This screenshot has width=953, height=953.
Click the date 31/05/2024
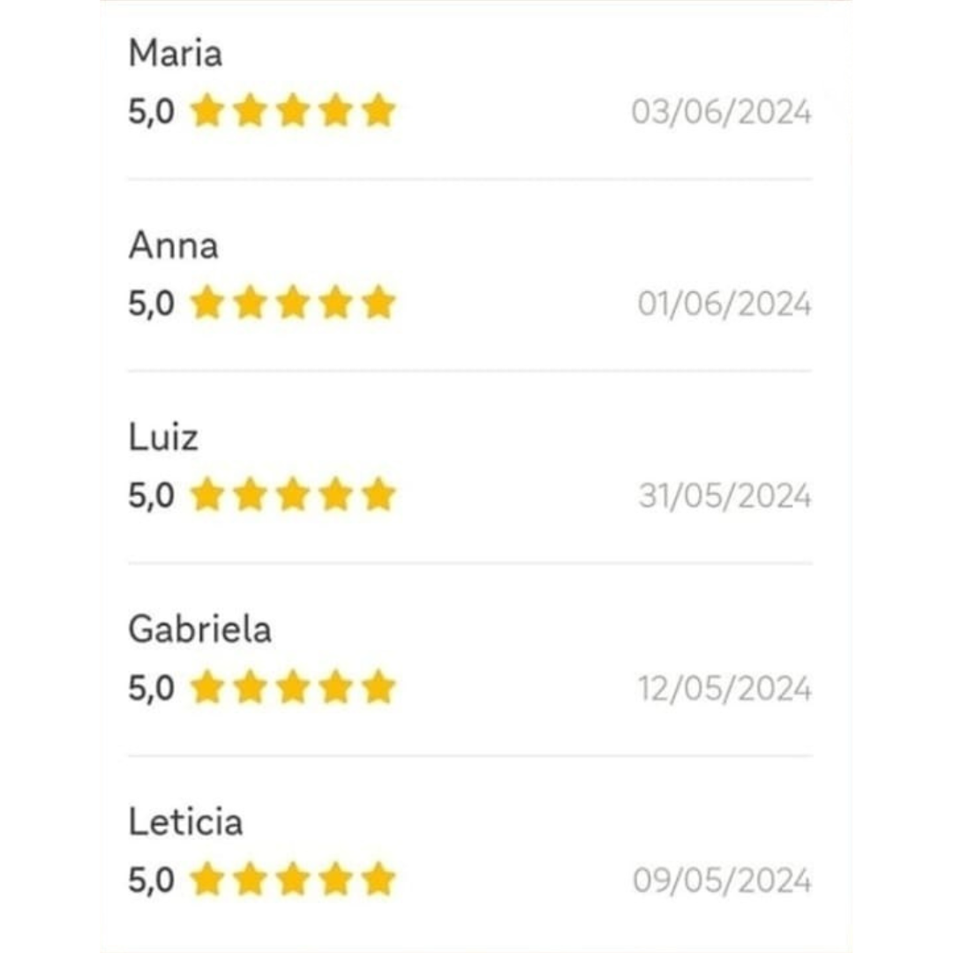[724, 498]
